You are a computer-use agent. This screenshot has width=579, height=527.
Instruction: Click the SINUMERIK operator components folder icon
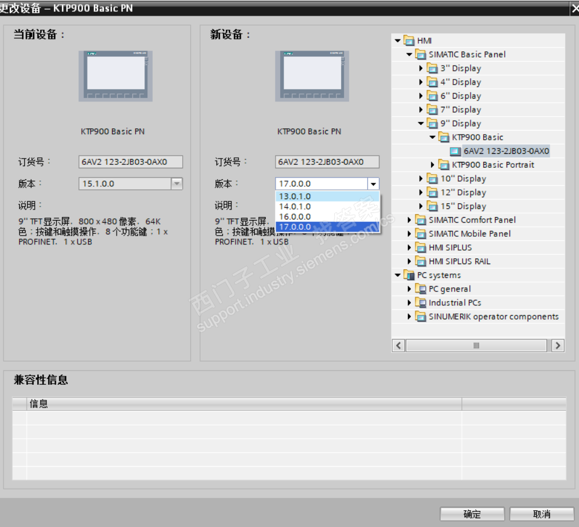coord(421,316)
